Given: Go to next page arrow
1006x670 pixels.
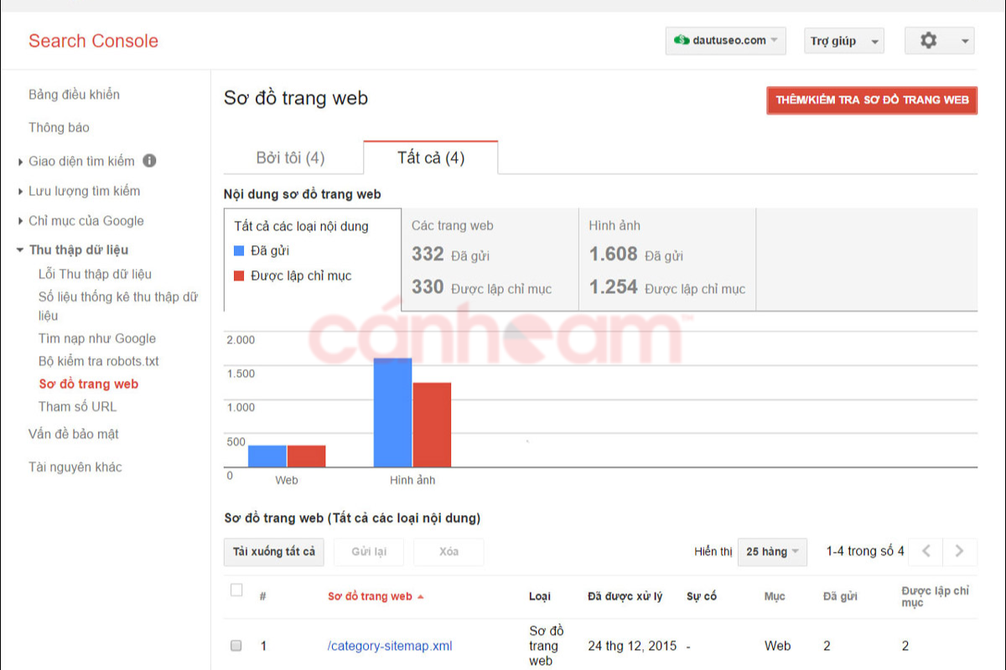Looking at the screenshot, I should click(x=960, y=551).
